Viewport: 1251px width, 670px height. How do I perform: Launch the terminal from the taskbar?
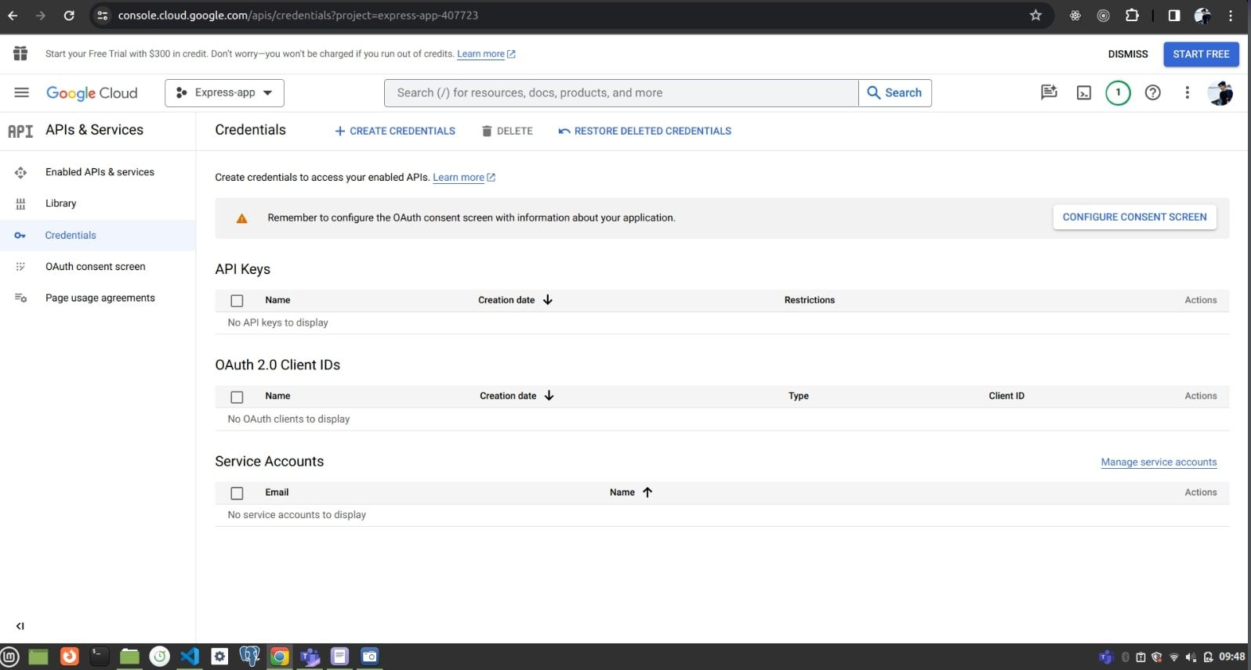tap(100, 656)
